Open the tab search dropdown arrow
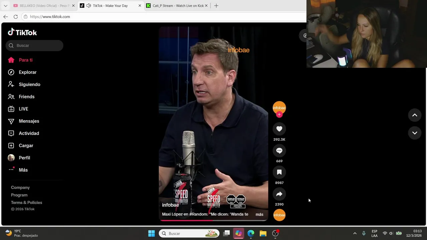This screenshot has width=427, height=240. coord(5,6)
